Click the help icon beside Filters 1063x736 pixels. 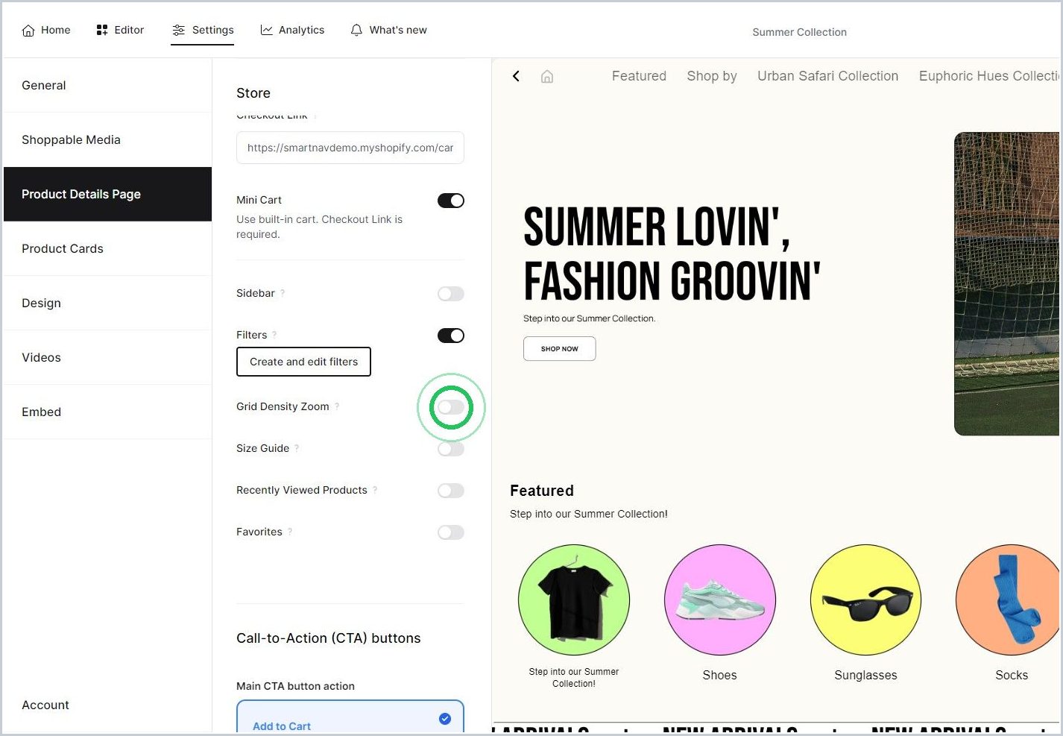pos(274,335)
